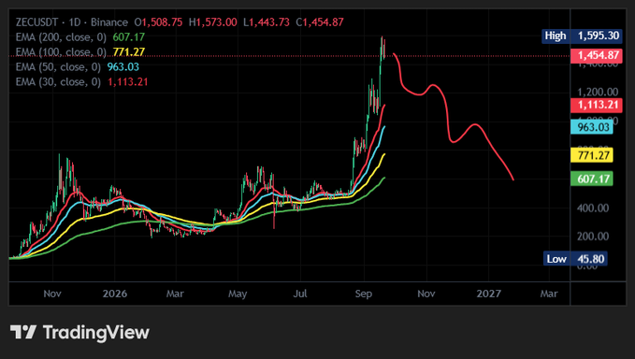
Task: Click the green 607.17 axis tag
Action: pyautogui.click(x=592, y=179)
